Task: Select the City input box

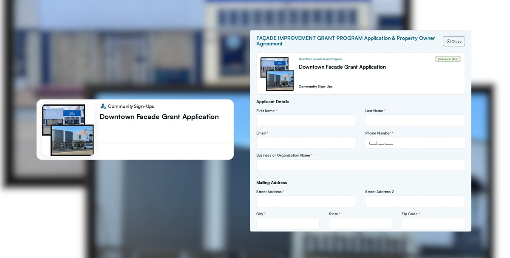Action: coord(288,224)
